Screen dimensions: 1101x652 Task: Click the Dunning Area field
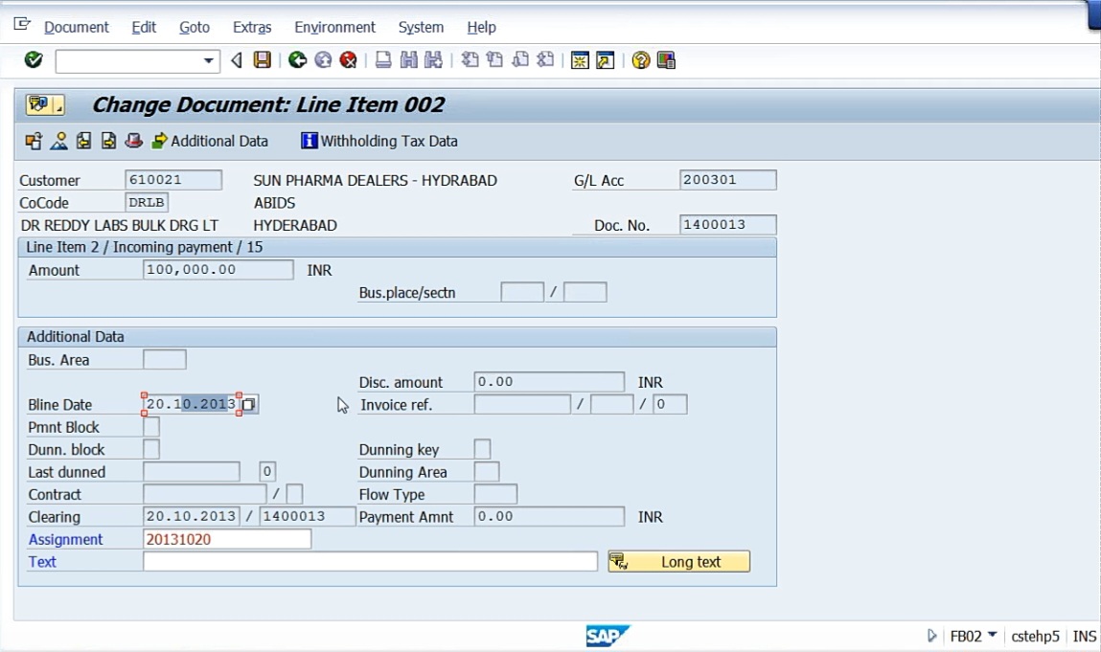(487, 472)
